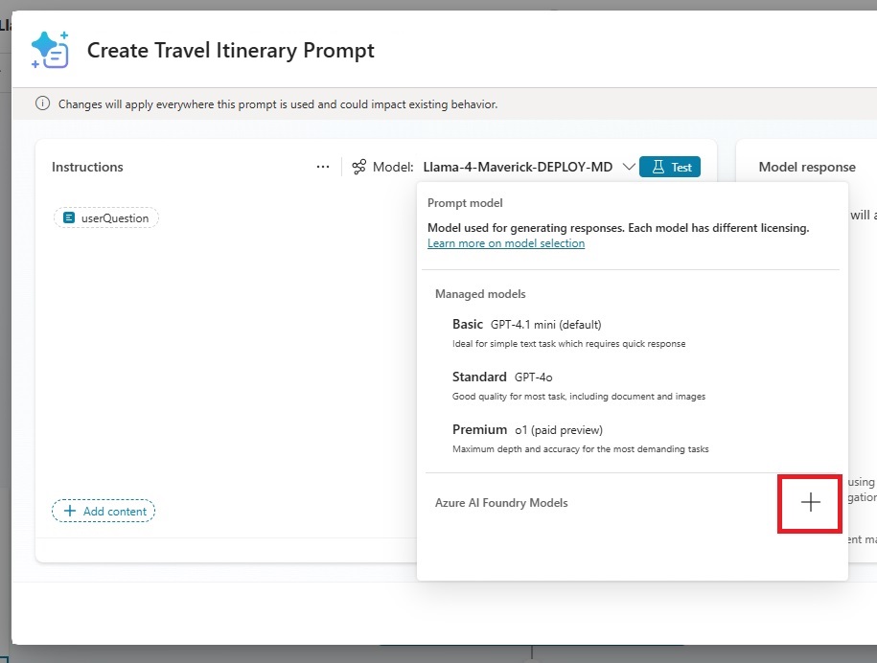Click the Azure AI Foundry Models heading

pyautogui.click(x=501, y=503)
